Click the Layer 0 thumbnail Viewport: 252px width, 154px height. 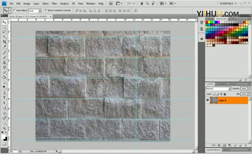point(214,100)
